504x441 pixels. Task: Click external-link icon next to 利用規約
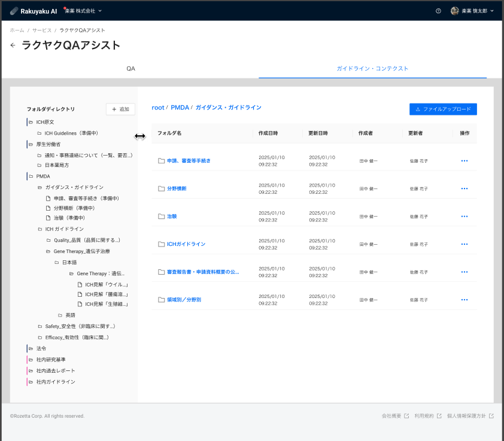click(439, 416)
